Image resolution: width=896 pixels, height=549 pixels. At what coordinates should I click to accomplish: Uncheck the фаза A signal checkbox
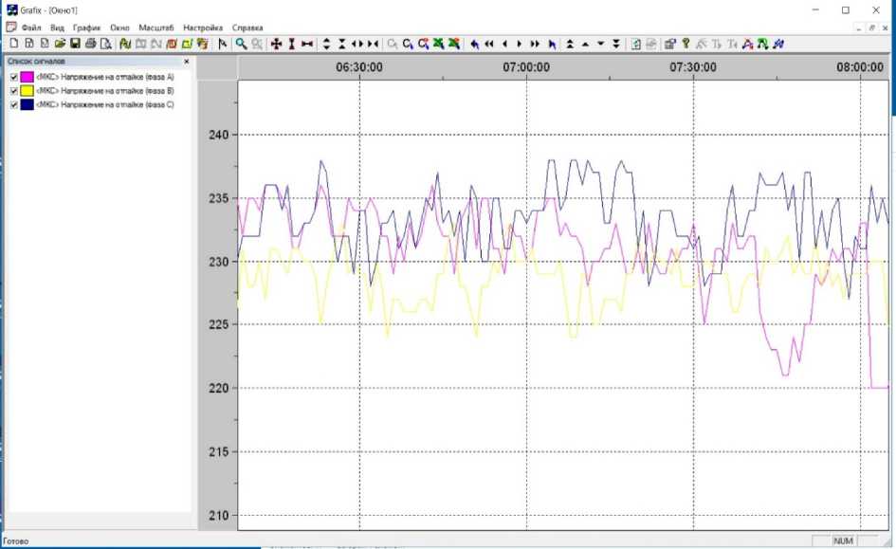pyautogui.click(x=13, y=77)
